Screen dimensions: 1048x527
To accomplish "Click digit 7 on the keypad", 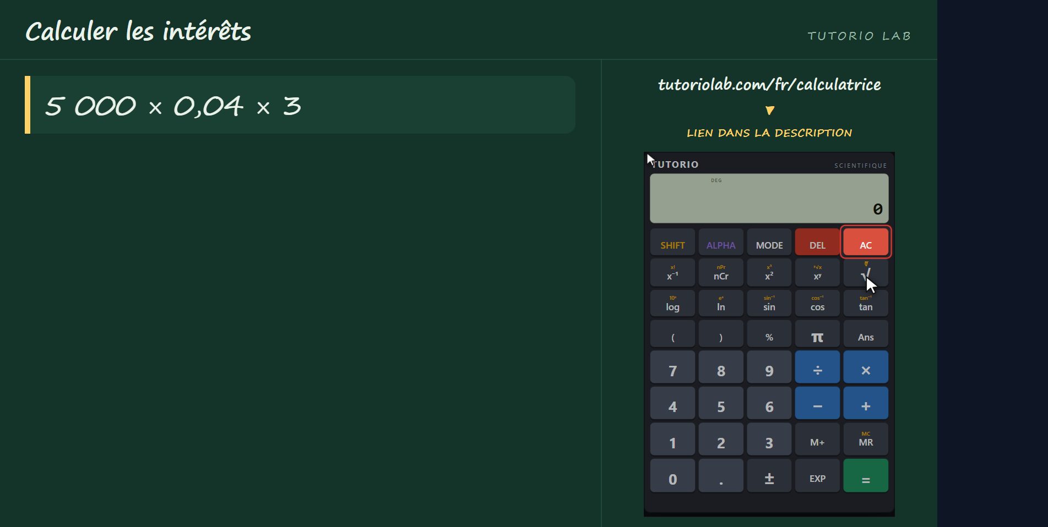I will point(672,367).
